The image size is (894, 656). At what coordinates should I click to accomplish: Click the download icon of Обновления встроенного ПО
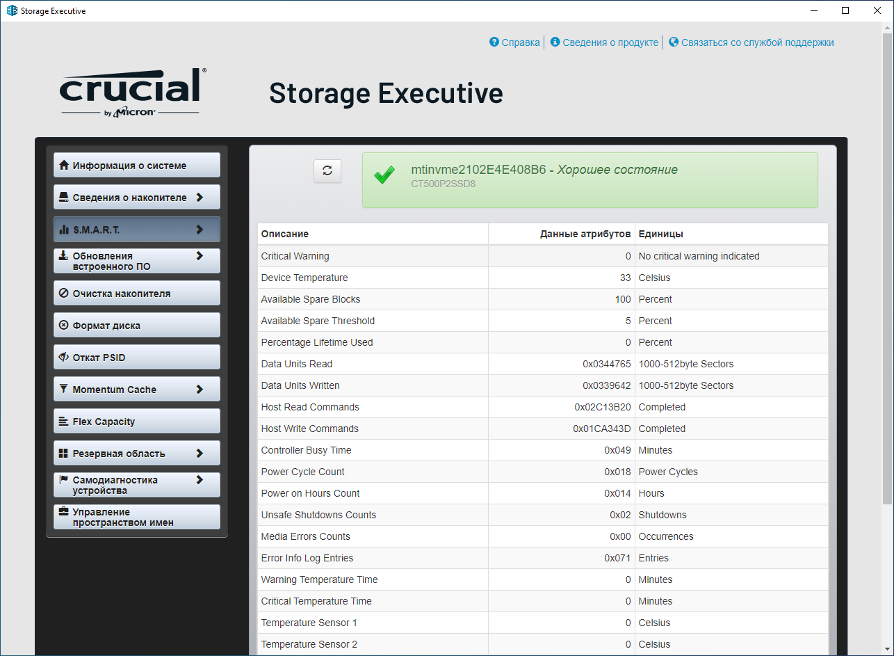coord(64,255)
